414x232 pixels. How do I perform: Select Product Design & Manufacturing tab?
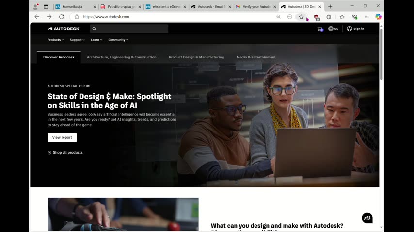(196, 57)
